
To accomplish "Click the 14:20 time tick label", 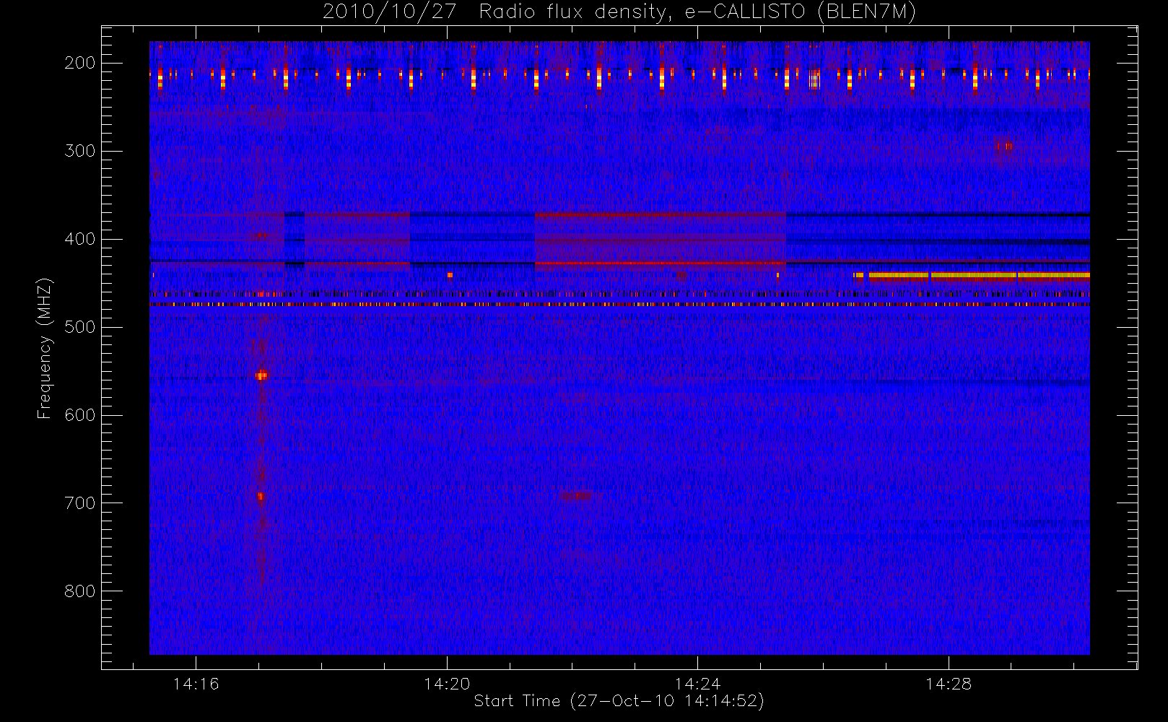I will pyautogui.click(x=447, y=684).
